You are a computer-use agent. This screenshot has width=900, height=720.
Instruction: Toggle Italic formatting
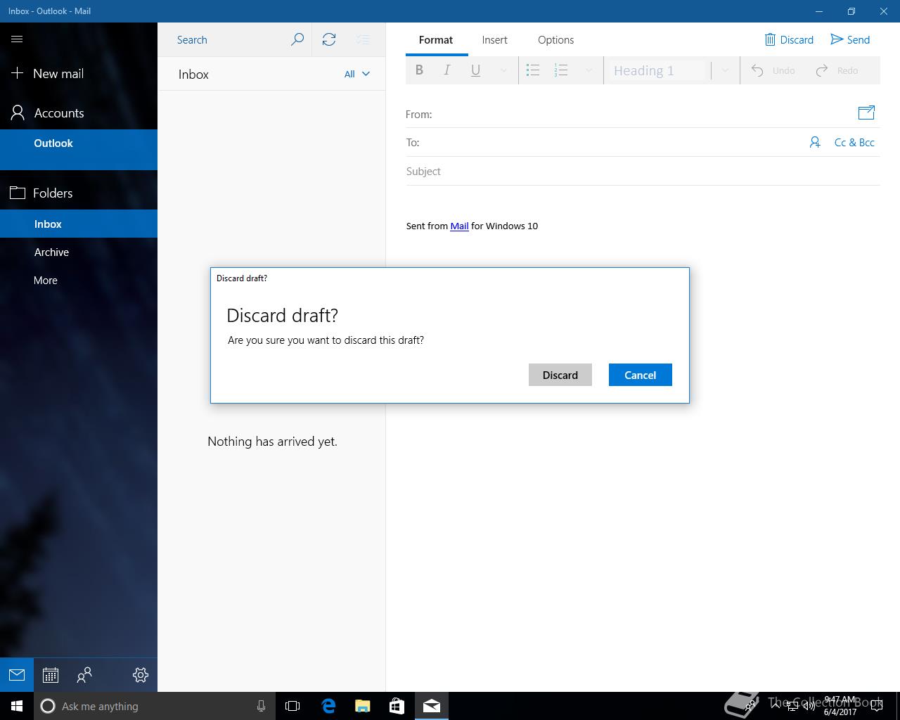point(447,70)
